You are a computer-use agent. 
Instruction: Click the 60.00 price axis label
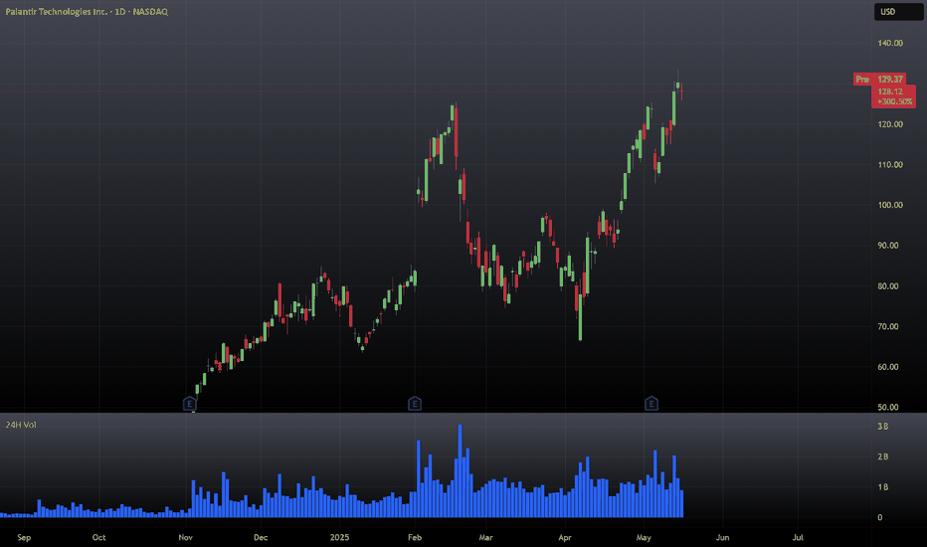pos(888,367)
